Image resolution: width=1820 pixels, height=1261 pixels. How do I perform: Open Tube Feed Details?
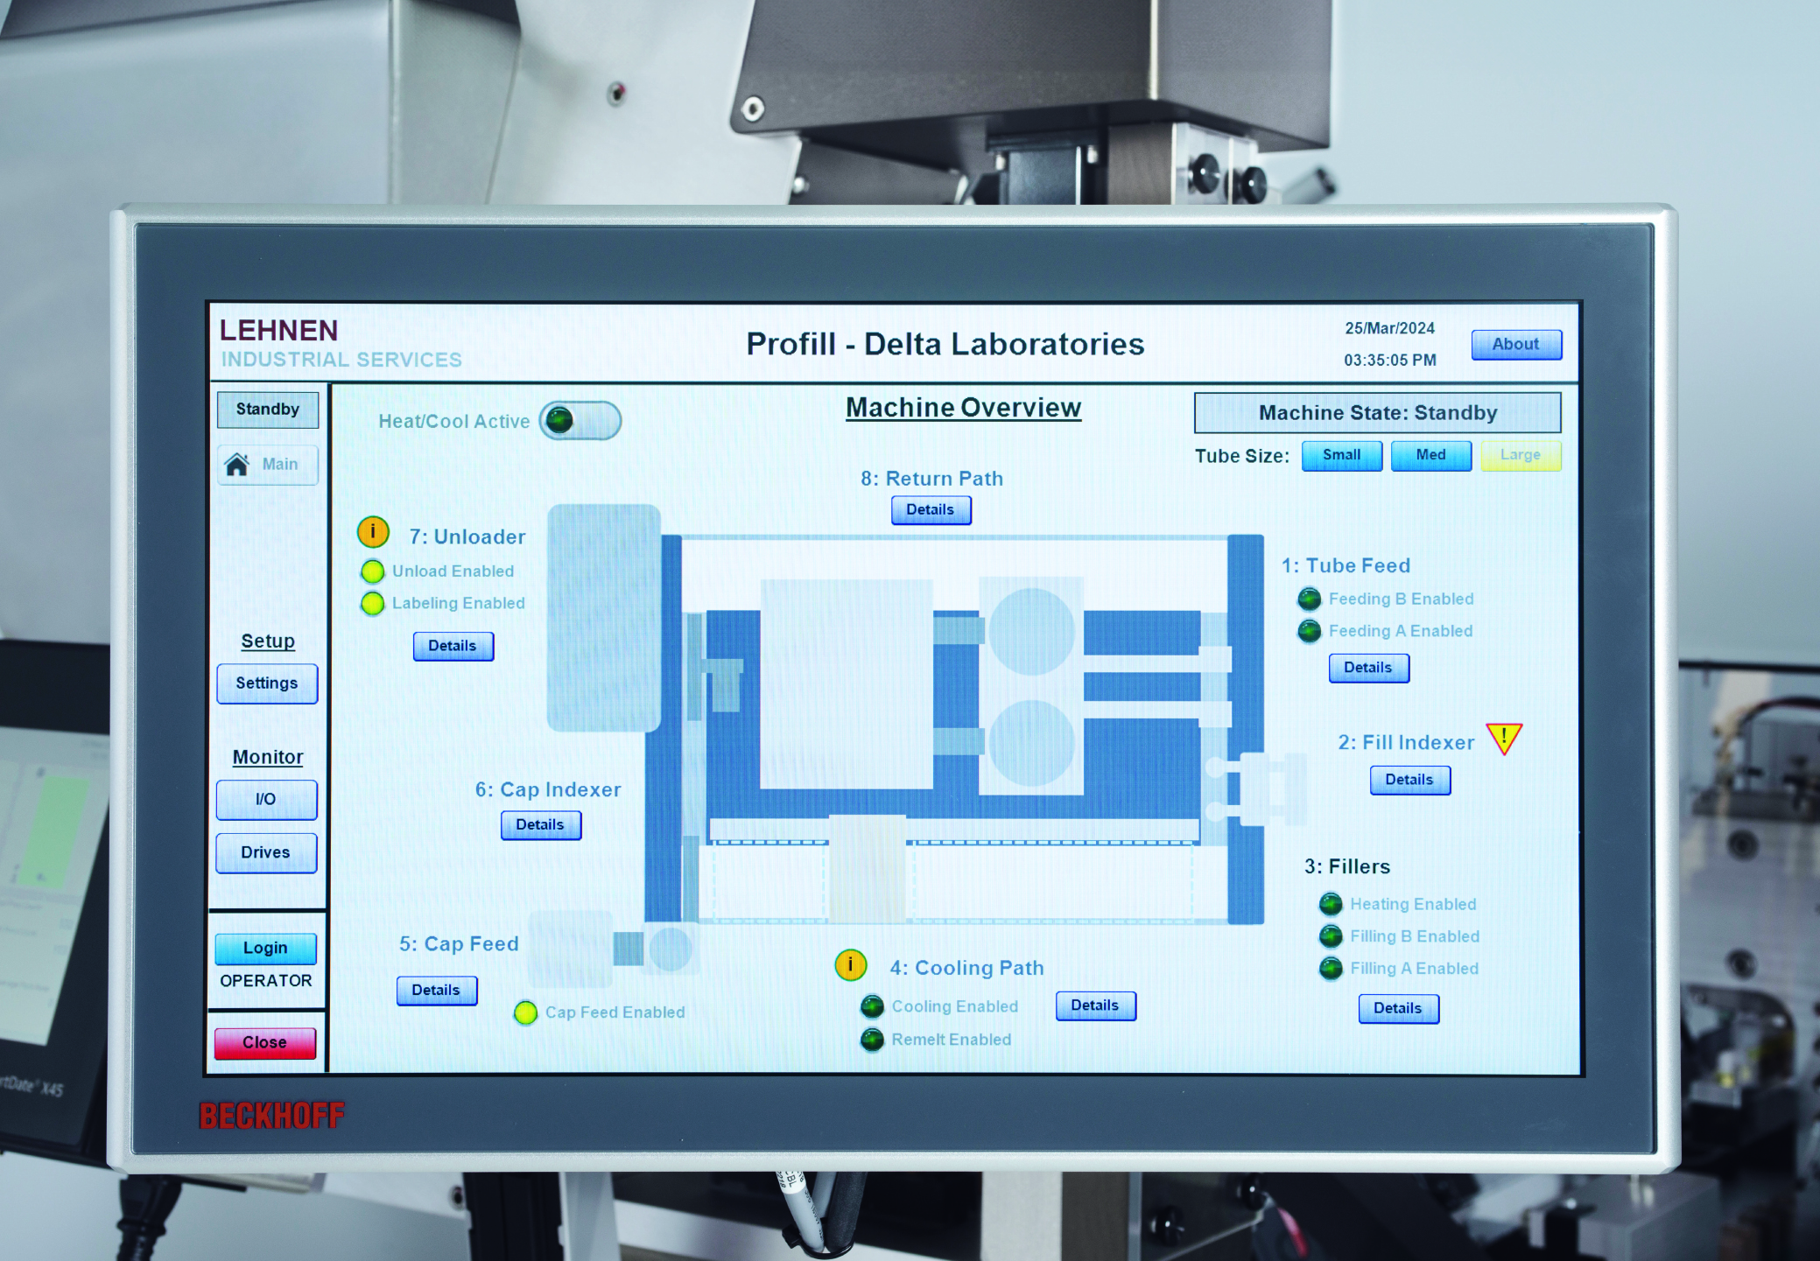click(1368, 668)
